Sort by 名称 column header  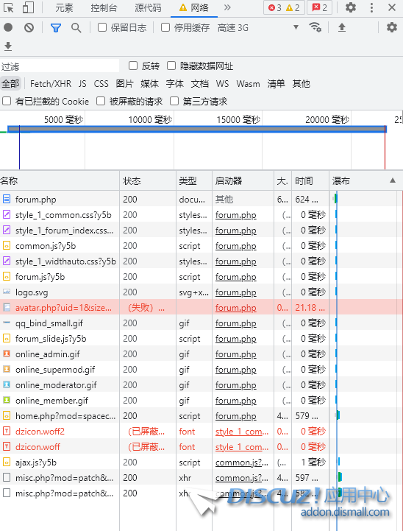click(x=60, y=181)
